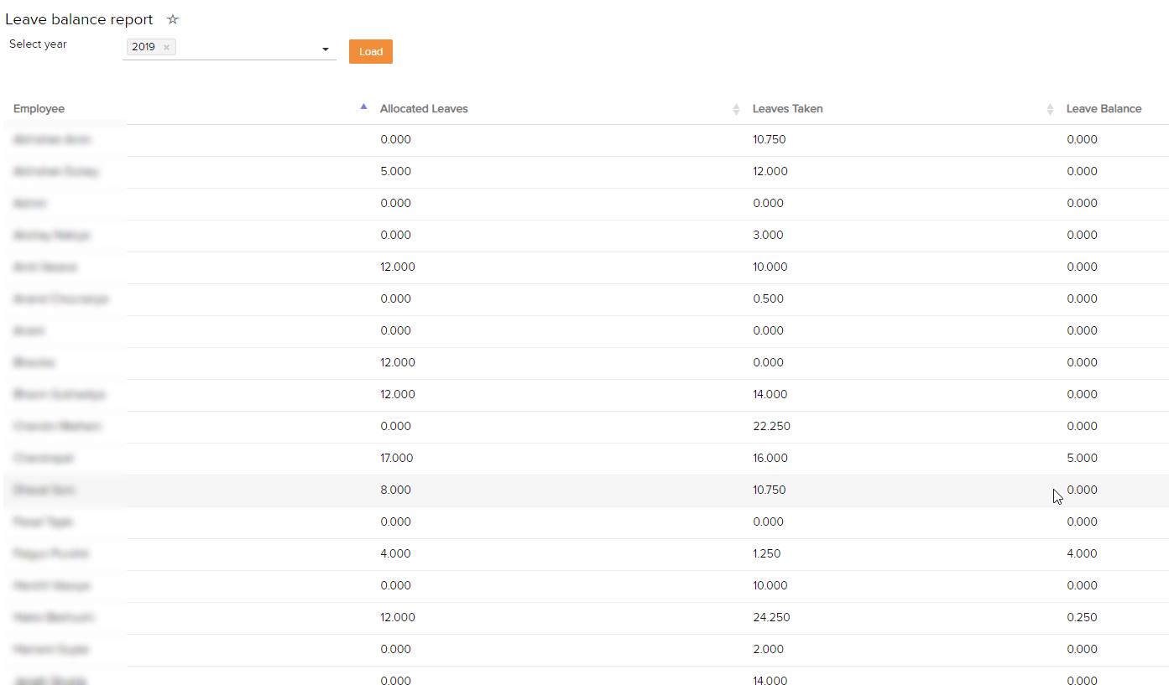
Task: Click sort icon of Allocated Leaves column
Action: click(x=736, y=109)
